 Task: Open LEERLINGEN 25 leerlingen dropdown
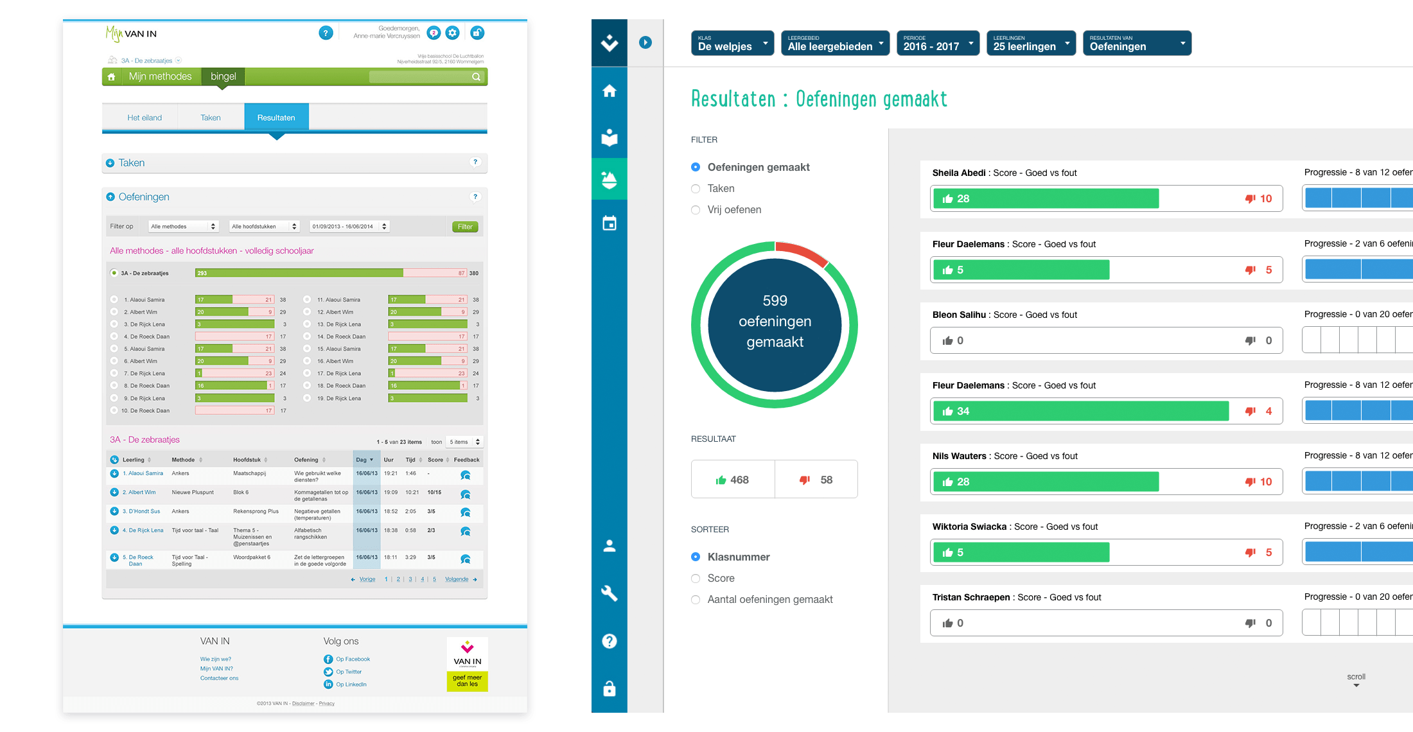(1031, 43)
